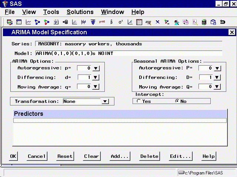The image size is (237, 177).
Task: Click the Edit... button
Action: tap(180, 156)
